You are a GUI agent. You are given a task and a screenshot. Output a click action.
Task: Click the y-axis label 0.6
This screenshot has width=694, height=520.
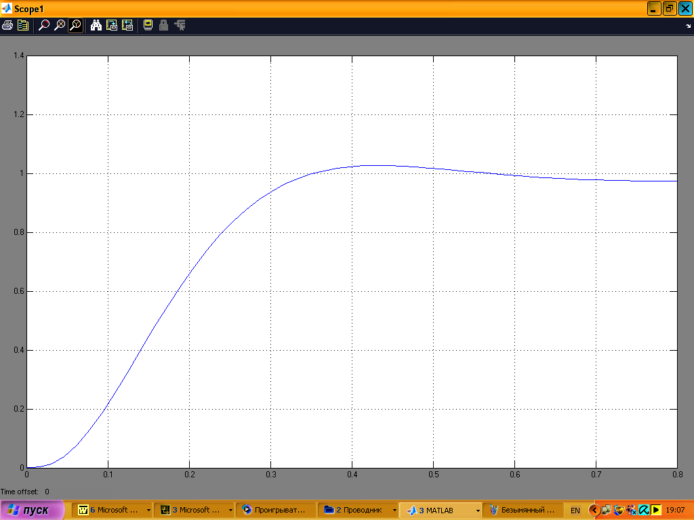point(18,291)
